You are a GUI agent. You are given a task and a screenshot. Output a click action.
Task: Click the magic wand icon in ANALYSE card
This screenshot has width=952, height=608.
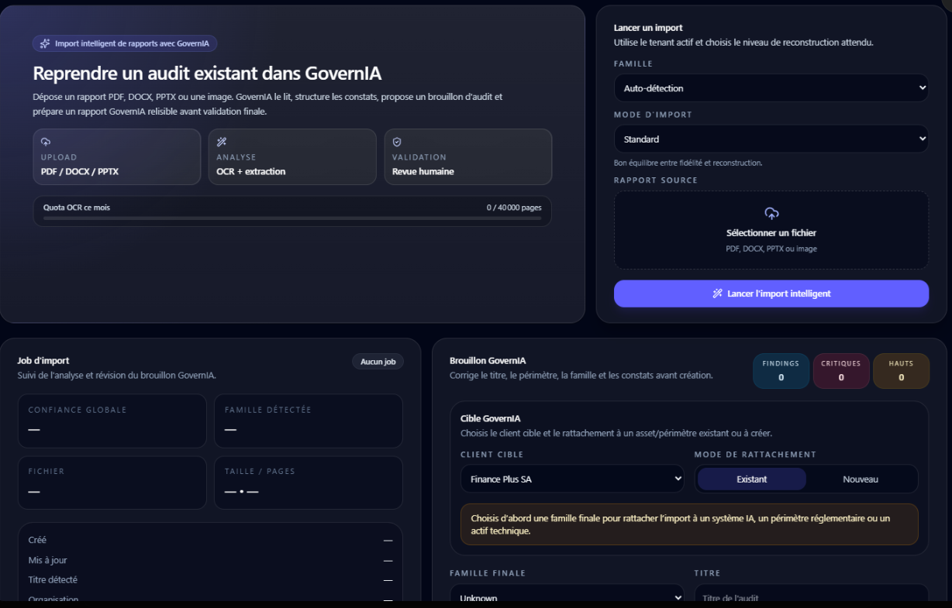[x=221, y=142]
